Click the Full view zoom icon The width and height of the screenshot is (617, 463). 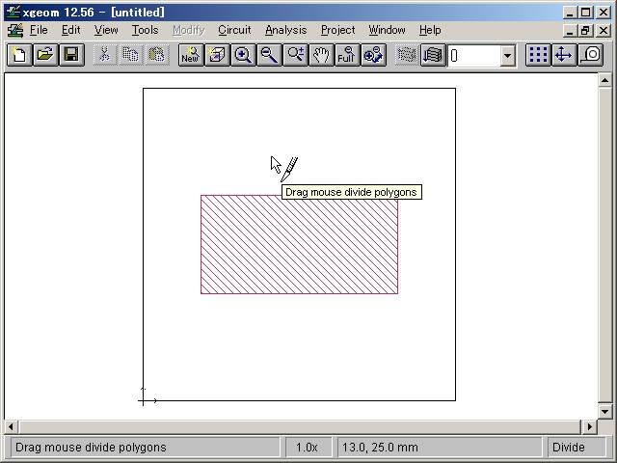(347, 55)
